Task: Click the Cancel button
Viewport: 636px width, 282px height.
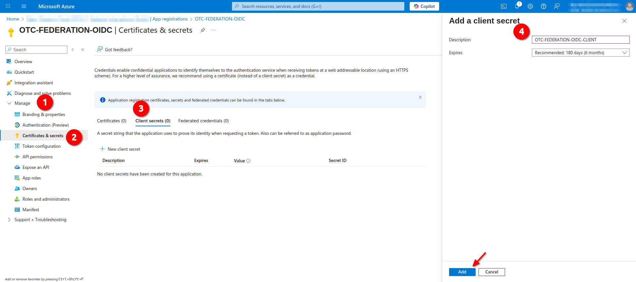Action: click(x=491, y=272)
